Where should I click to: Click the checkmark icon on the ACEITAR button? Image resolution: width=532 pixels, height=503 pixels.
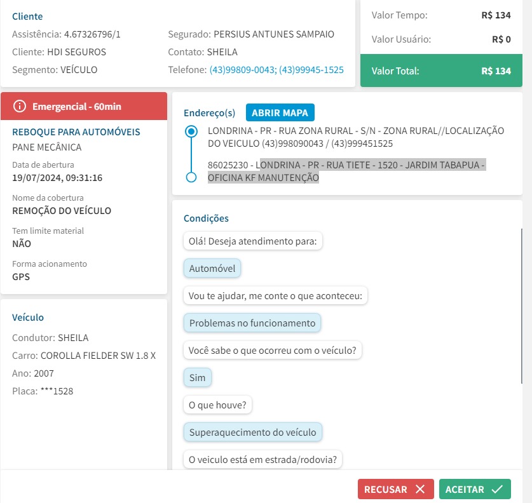[497, 489]
